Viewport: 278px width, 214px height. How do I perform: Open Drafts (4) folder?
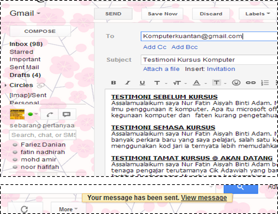pyautogui.click(x=25, y=75)
